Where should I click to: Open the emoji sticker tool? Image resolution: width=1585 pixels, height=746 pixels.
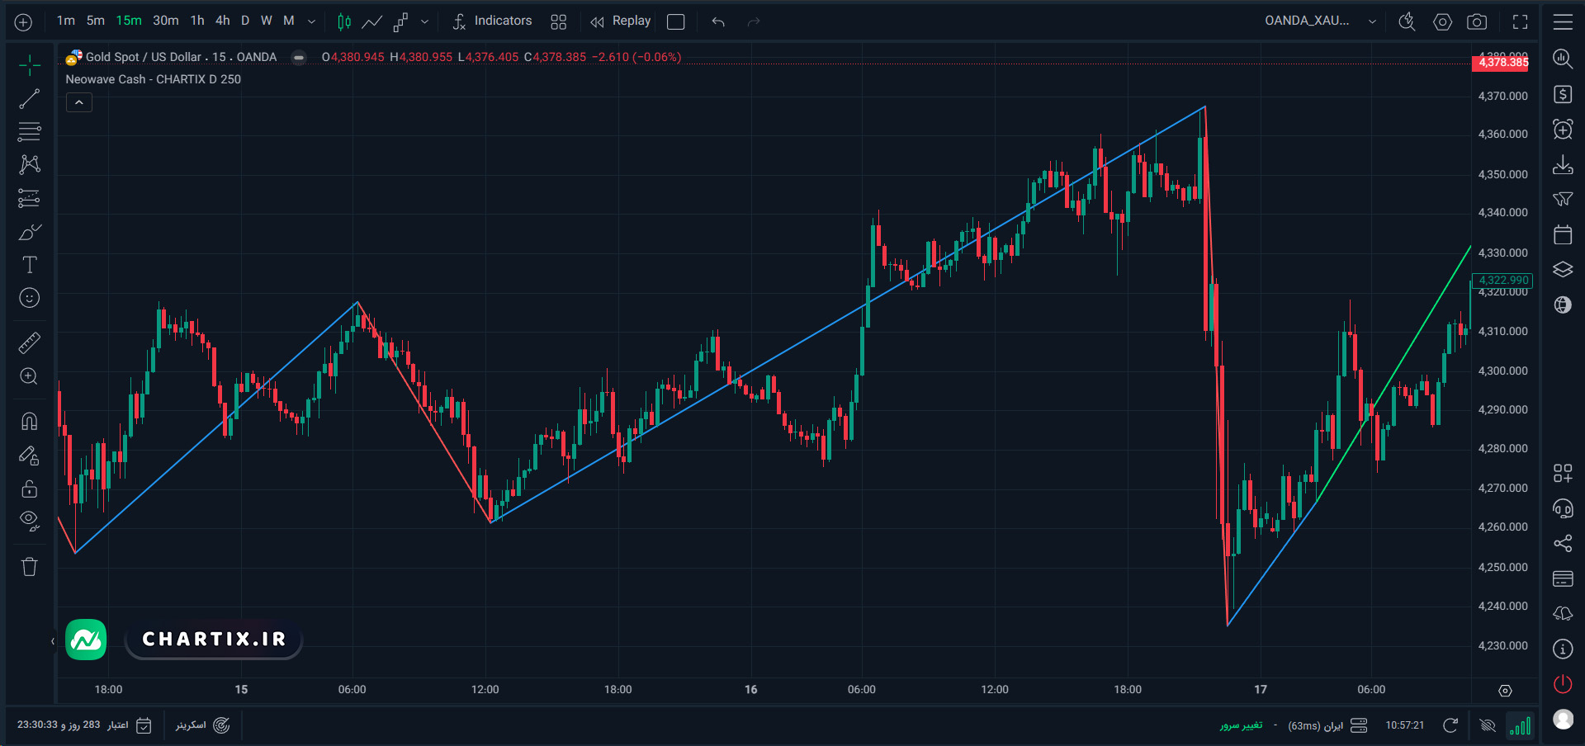pos(30,298)
